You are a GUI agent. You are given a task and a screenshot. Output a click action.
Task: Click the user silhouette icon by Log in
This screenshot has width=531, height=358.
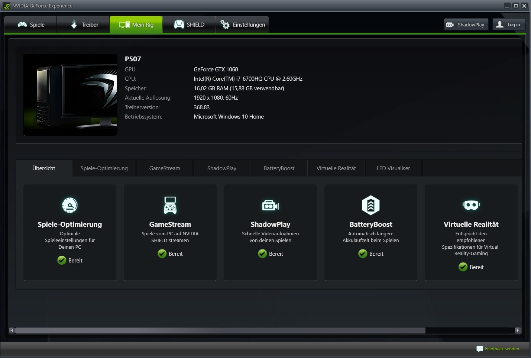[x=500, y=25]
